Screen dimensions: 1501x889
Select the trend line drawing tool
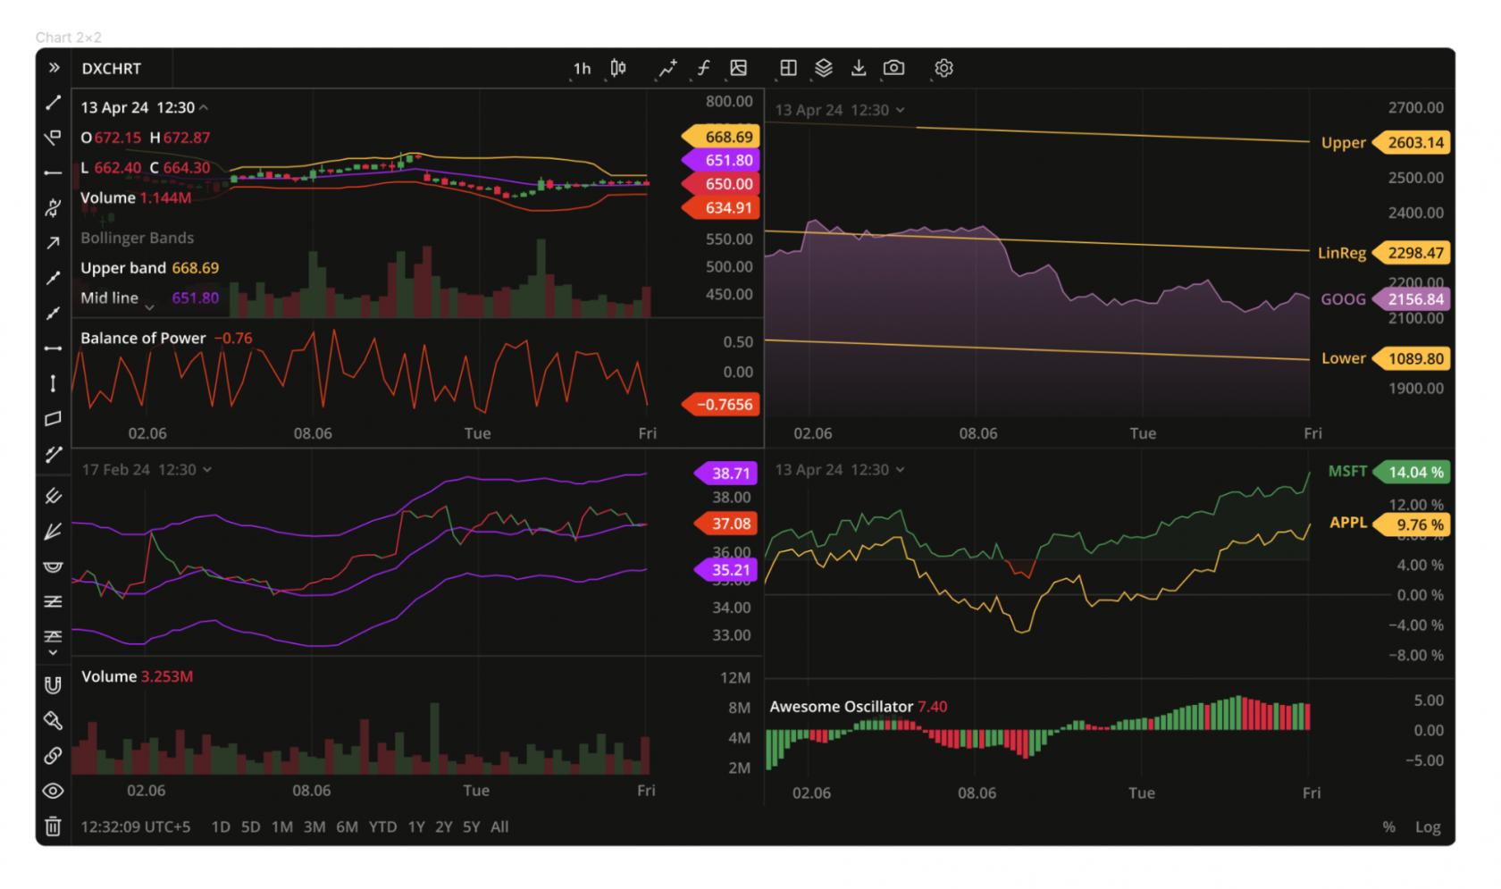53,103
